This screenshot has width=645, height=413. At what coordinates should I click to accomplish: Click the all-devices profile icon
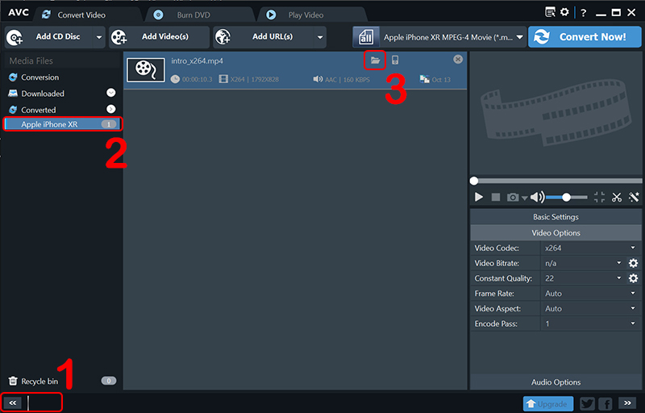click(x=366, y=37)
